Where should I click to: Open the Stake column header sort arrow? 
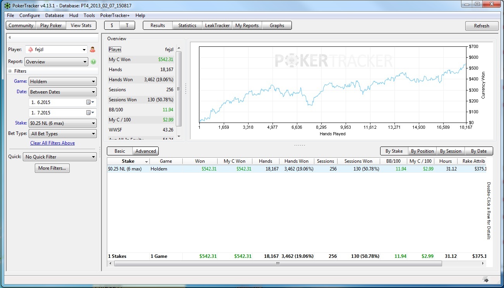coord(146,162)
